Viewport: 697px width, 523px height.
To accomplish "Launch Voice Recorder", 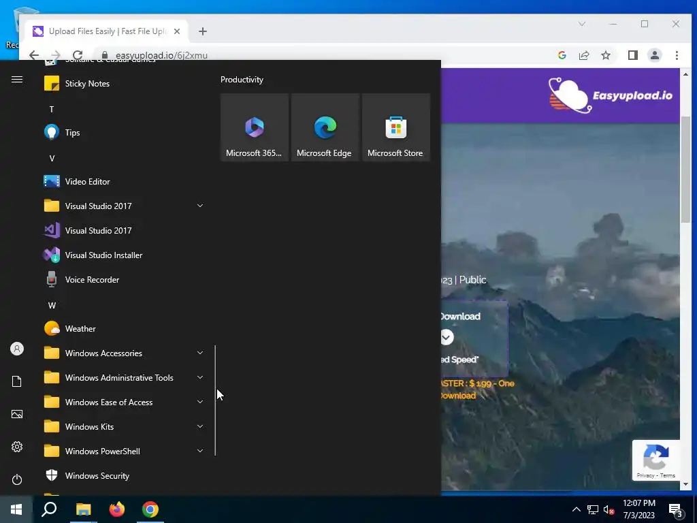I will point(125,280).
